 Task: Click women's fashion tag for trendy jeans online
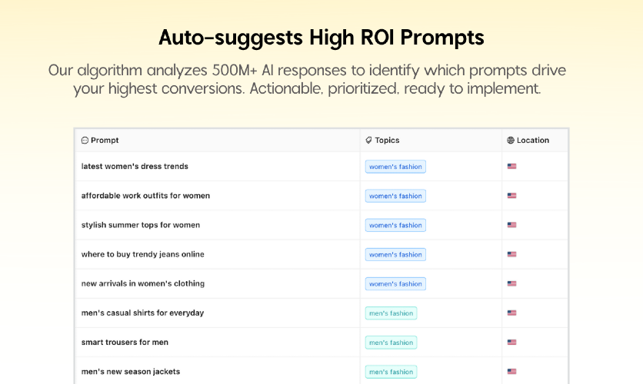(396, 255)
